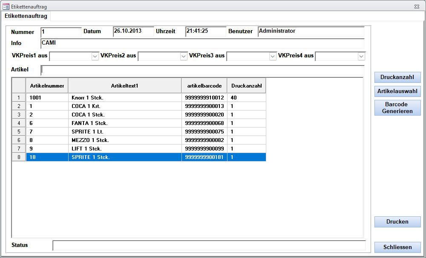Focus the Artikel input field
The image size is (426, 258).
click(202, 70)
